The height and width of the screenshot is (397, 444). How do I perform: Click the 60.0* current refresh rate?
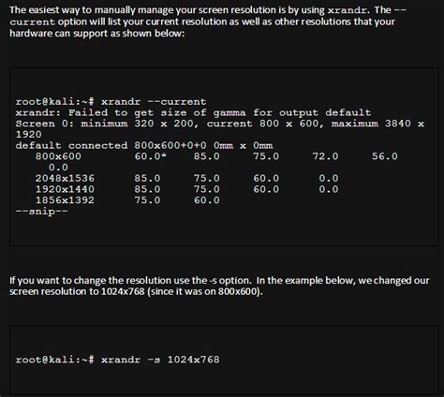pyautogui.click(x=150, y=156)
